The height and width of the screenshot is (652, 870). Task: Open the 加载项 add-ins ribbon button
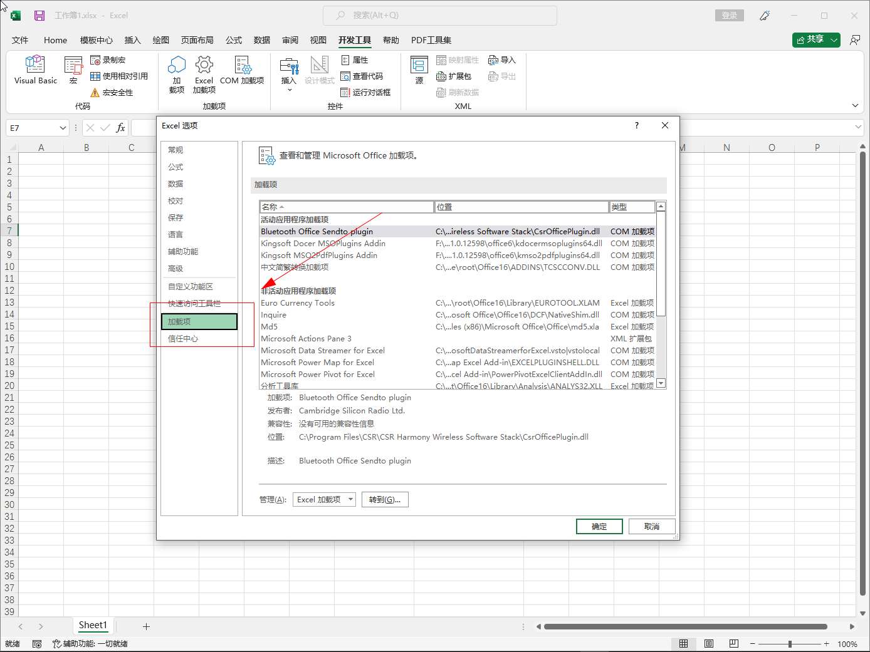177,75
